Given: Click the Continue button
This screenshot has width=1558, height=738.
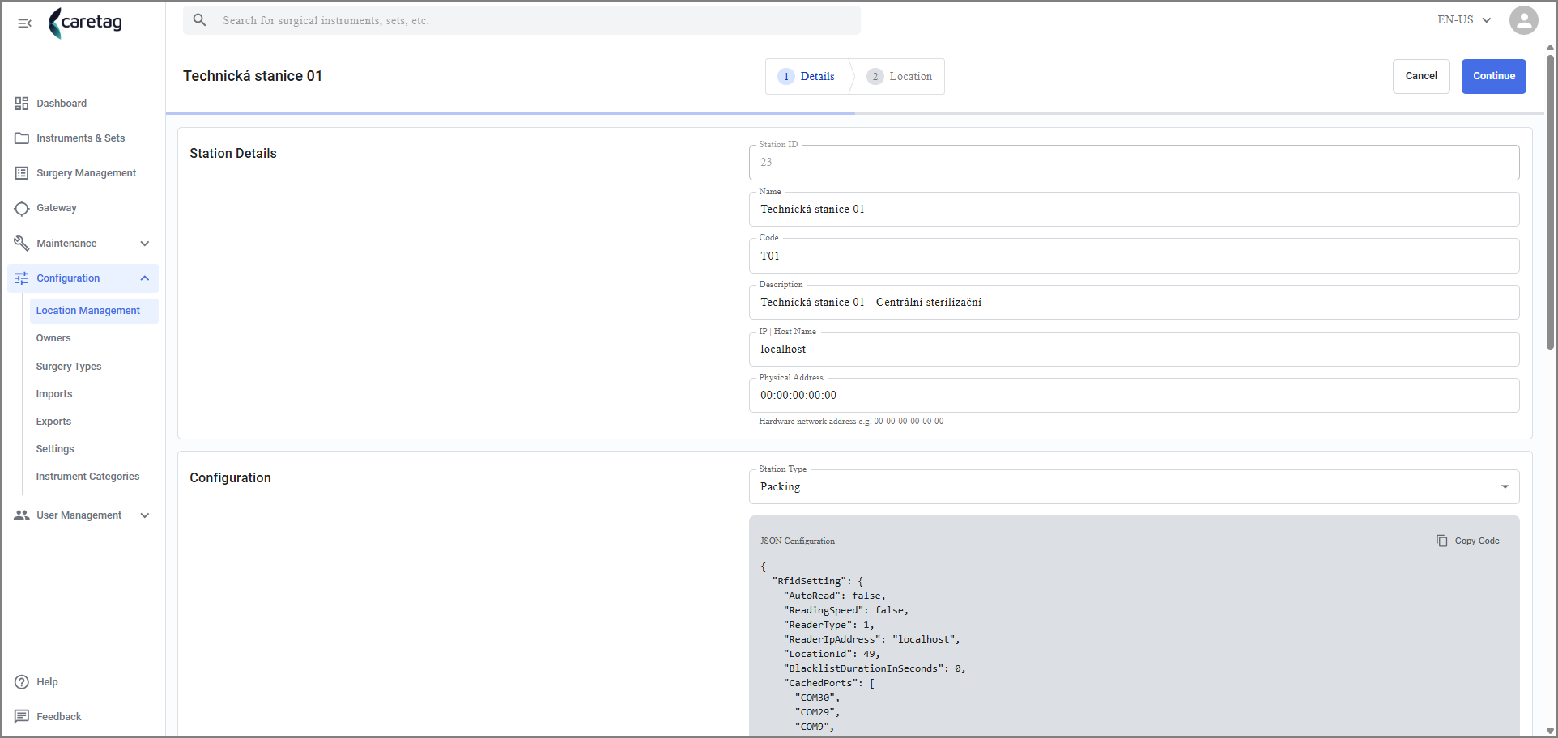Looking at the screenshot, I should tap(1493, 76).
